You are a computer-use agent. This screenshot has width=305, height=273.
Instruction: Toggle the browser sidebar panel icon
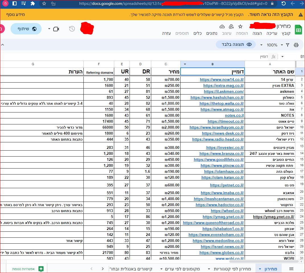pyautogui.click(x=15, y=3)
